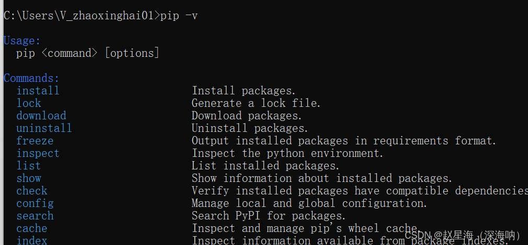Click the blue 'Commands:' heading
This screenshot has width=528, height=245.
click(31, 78)
